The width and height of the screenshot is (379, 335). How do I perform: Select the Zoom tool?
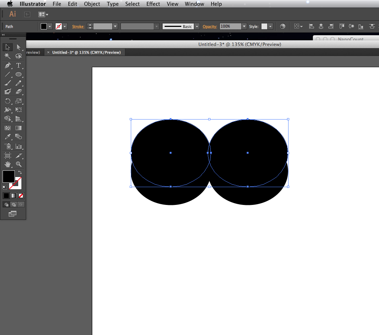pyautogui.click(x=19, y=164)
